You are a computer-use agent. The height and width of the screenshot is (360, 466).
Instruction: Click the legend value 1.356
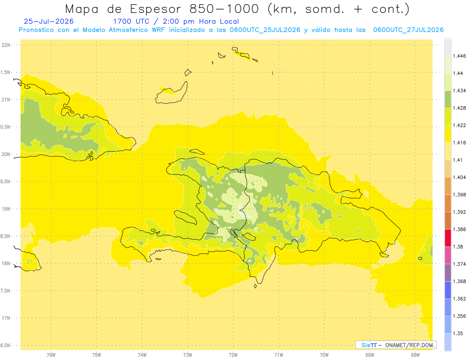click(460, 316)
